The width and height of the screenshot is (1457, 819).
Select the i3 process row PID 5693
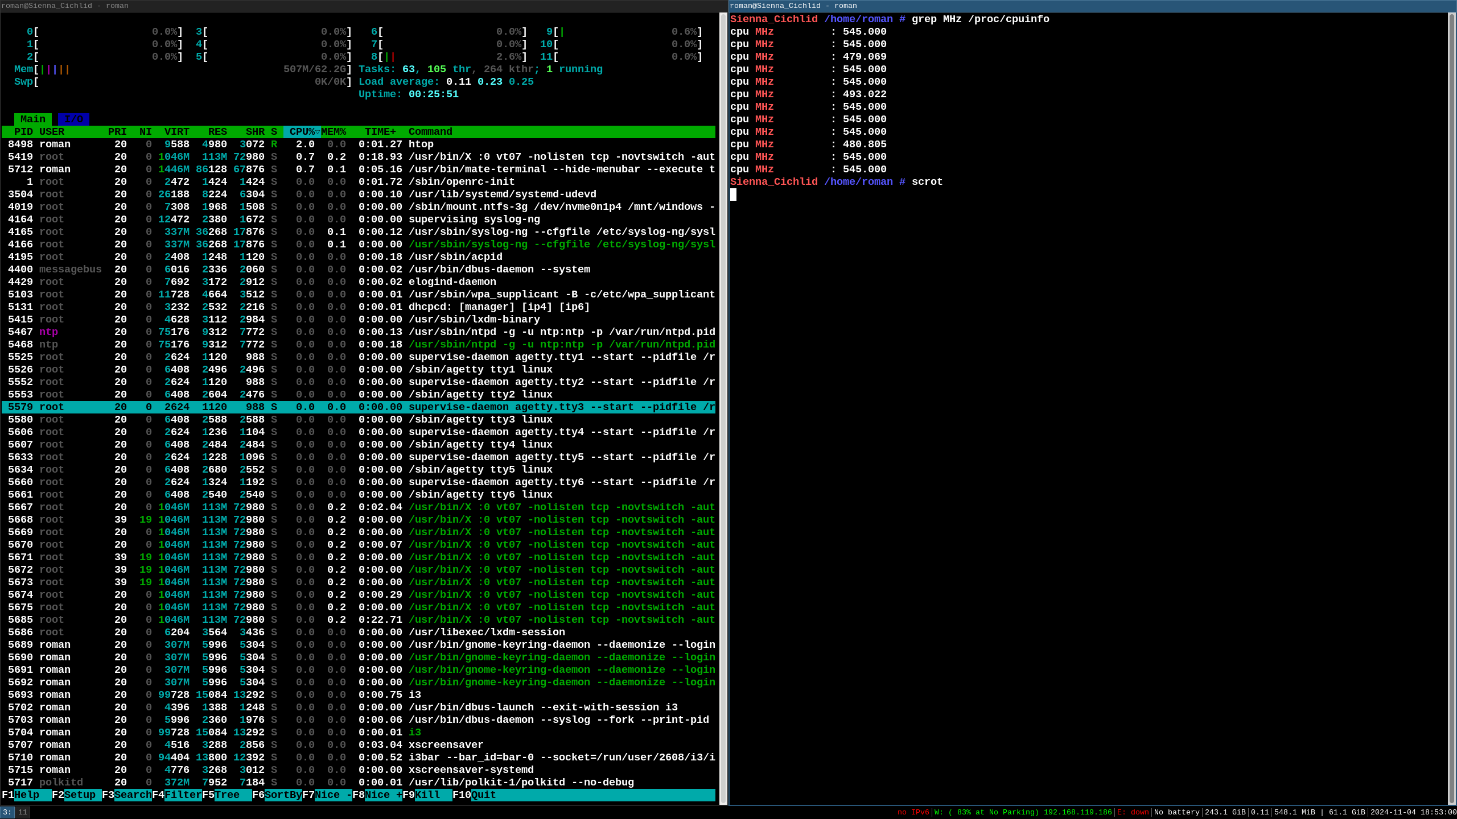pyautogui.click(x=359, y=695)
